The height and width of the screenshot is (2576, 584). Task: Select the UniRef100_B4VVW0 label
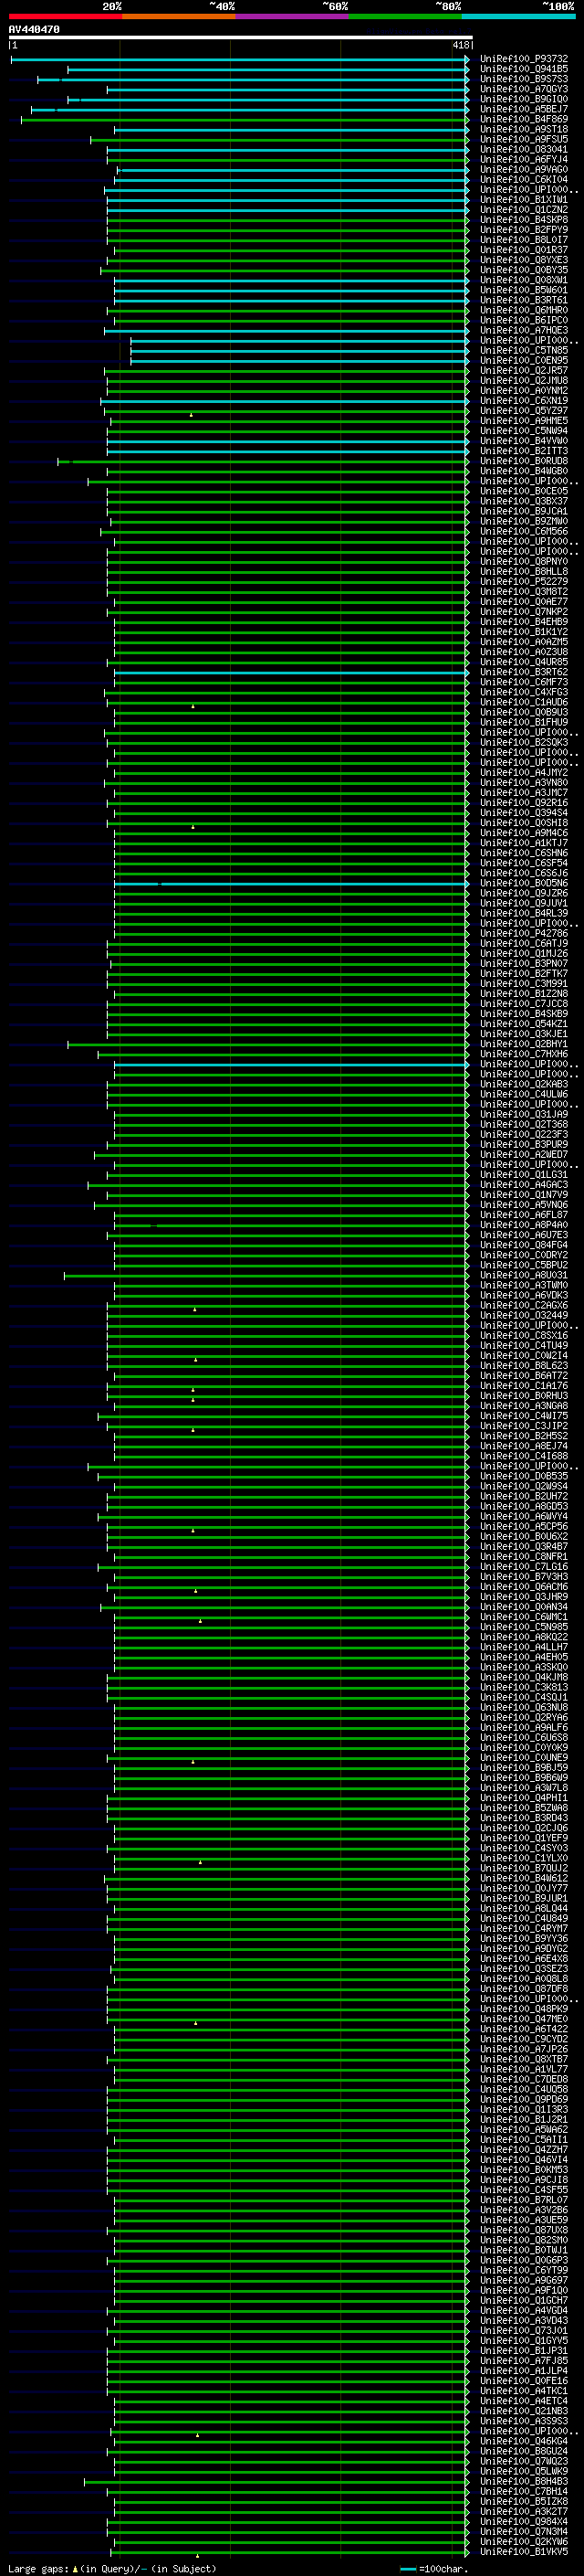coord(524,441)
